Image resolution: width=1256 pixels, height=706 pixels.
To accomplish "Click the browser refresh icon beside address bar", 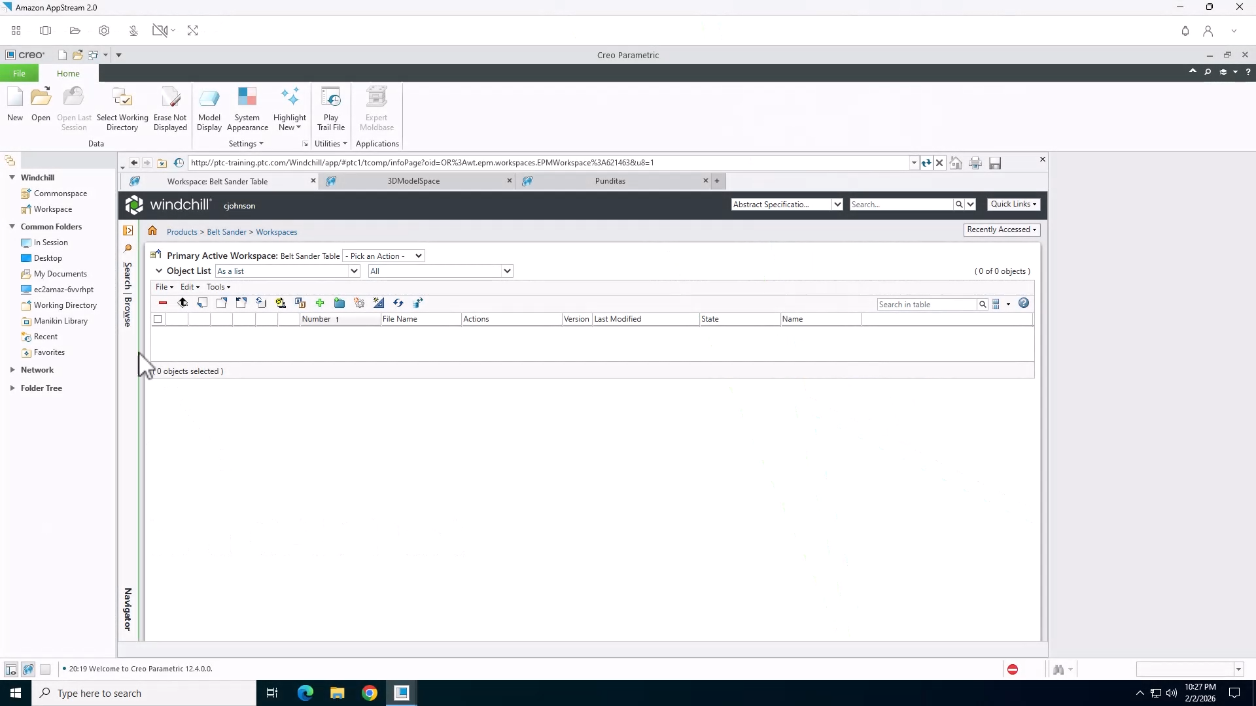I will click(926, 163).
